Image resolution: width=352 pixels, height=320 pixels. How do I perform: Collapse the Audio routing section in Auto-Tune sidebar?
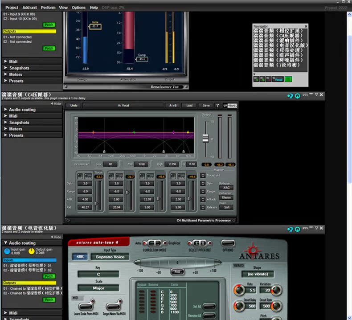[x=22, y=243]
